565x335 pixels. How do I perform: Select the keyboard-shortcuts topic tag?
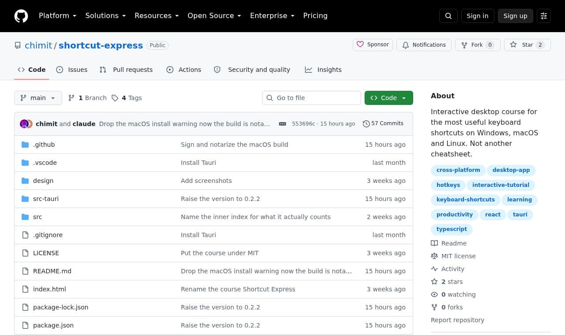coord(466,200)
